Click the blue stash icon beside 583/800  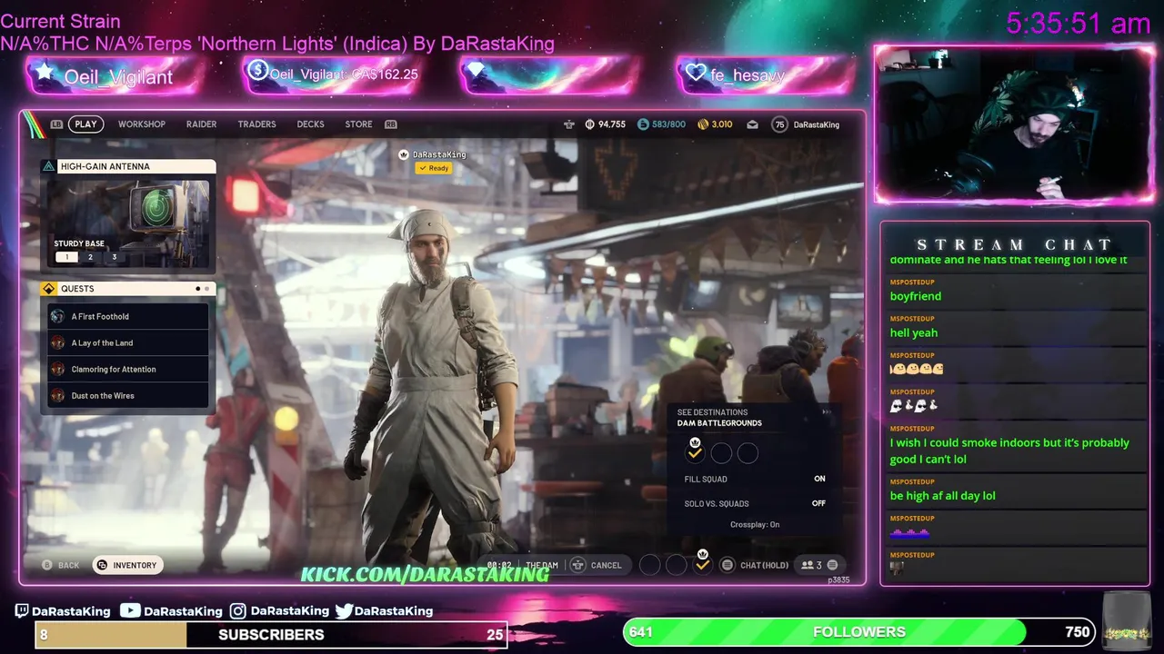(643, 124)
